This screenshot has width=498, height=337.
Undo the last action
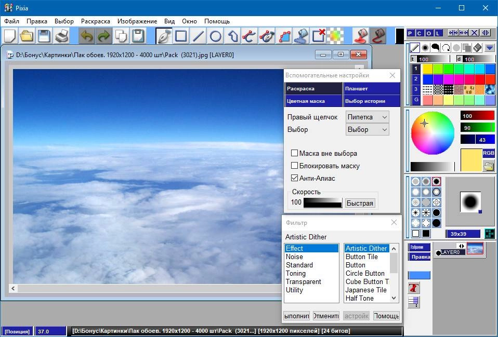(x=86, y=36)
